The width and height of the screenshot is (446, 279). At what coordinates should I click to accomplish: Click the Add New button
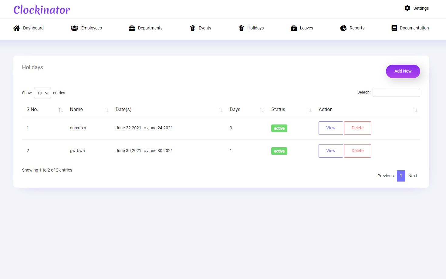[x=403, y=71]
